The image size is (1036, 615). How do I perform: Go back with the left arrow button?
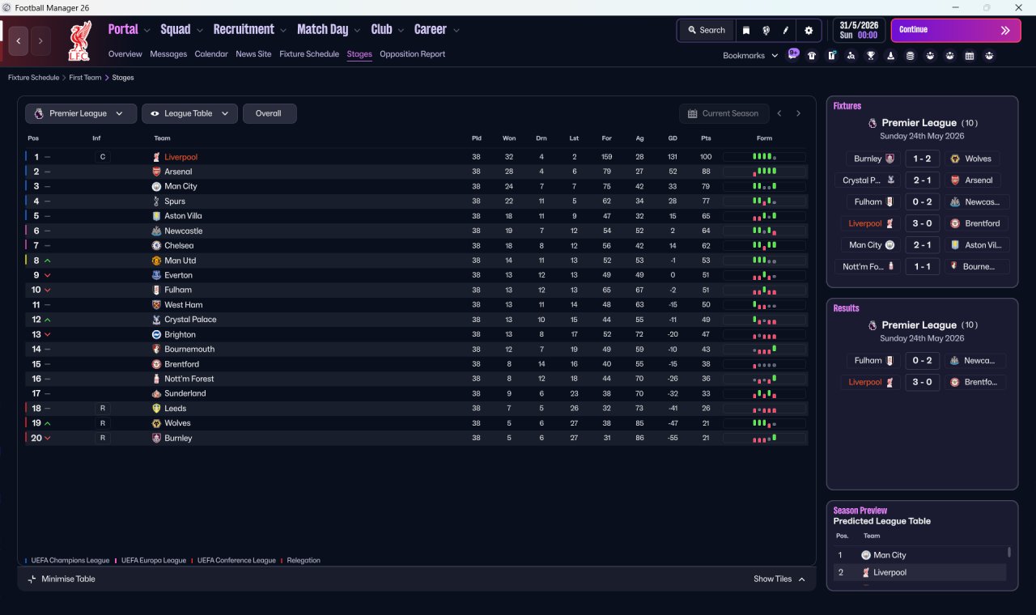click(19, 40)
